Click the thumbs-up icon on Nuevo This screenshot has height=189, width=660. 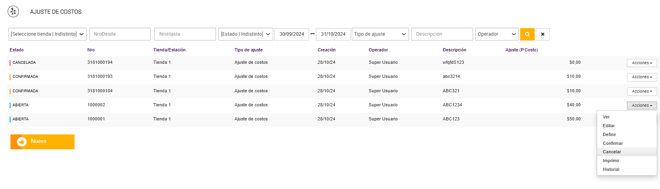22,142
